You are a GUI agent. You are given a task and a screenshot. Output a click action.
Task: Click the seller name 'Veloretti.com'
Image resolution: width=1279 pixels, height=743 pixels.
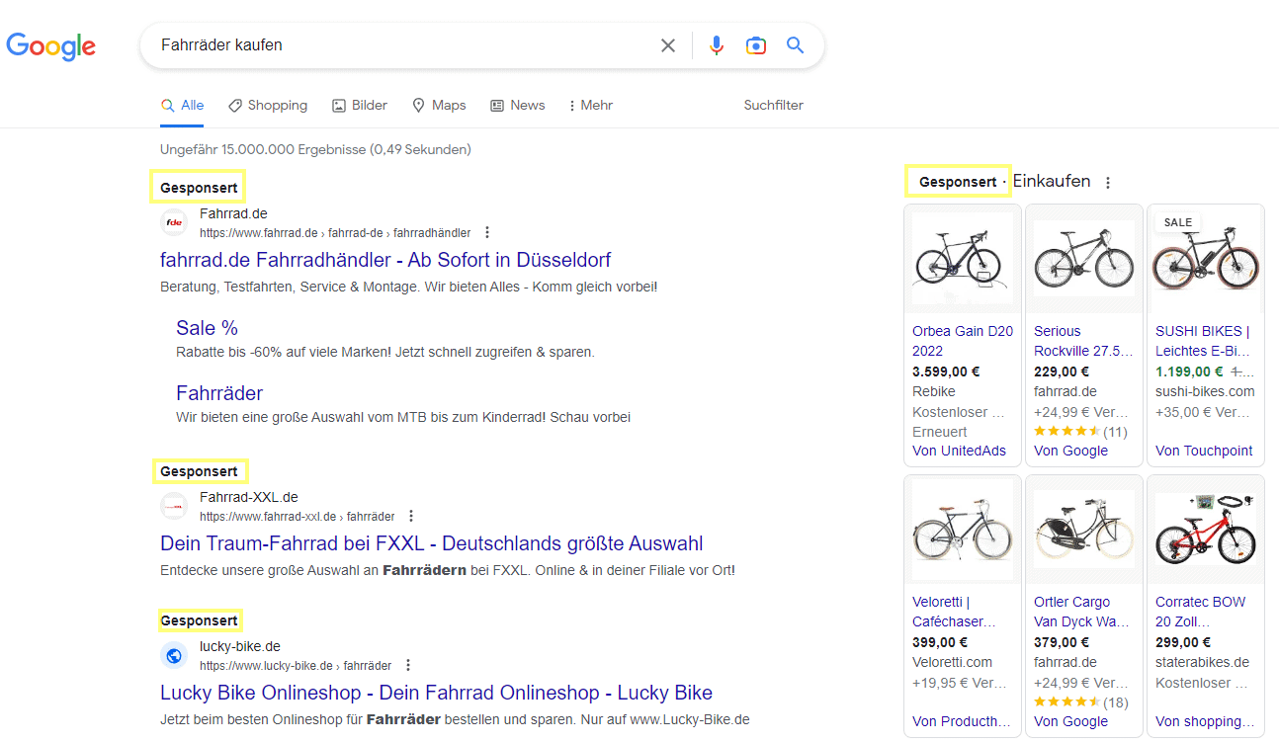tap(952, 662)
